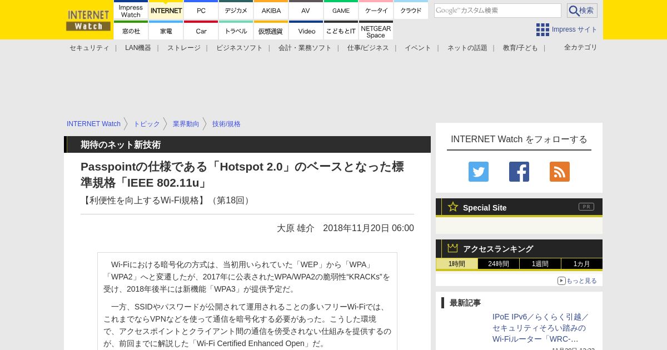Switch ranking to 24時間 tab
This screenshot has width=667, height=350.
[499, 264]
